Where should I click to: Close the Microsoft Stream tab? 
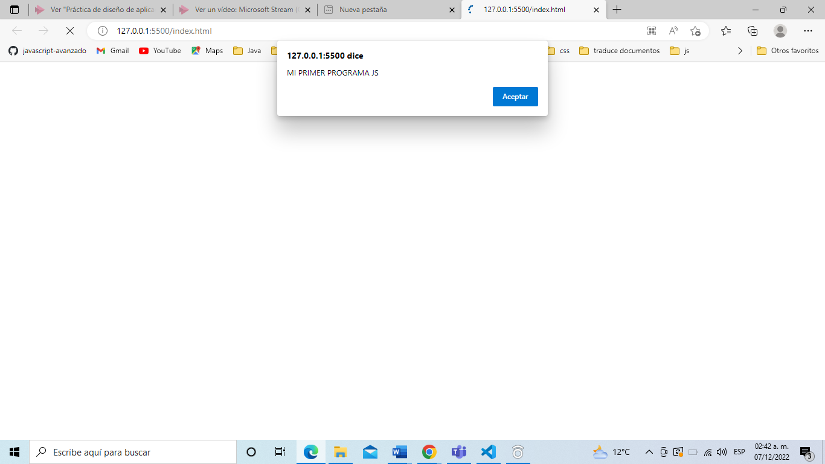307,10
